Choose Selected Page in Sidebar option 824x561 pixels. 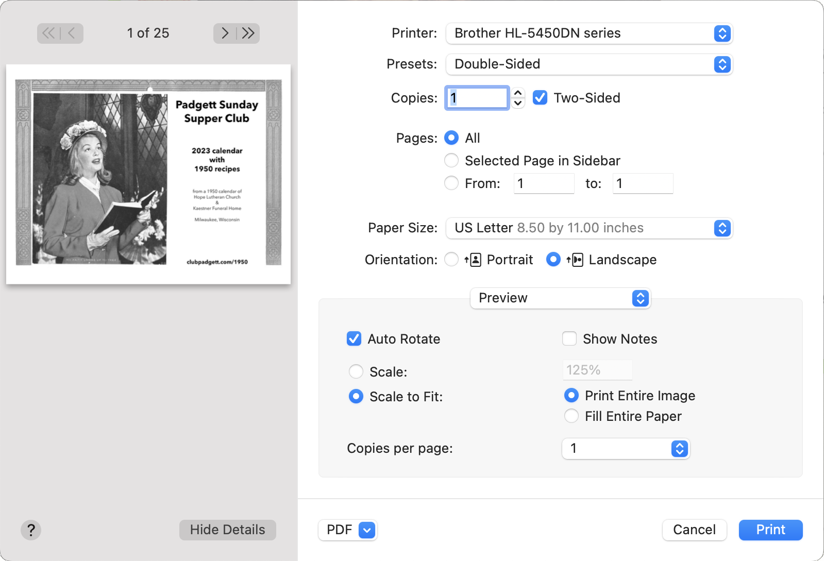point(451,161)
